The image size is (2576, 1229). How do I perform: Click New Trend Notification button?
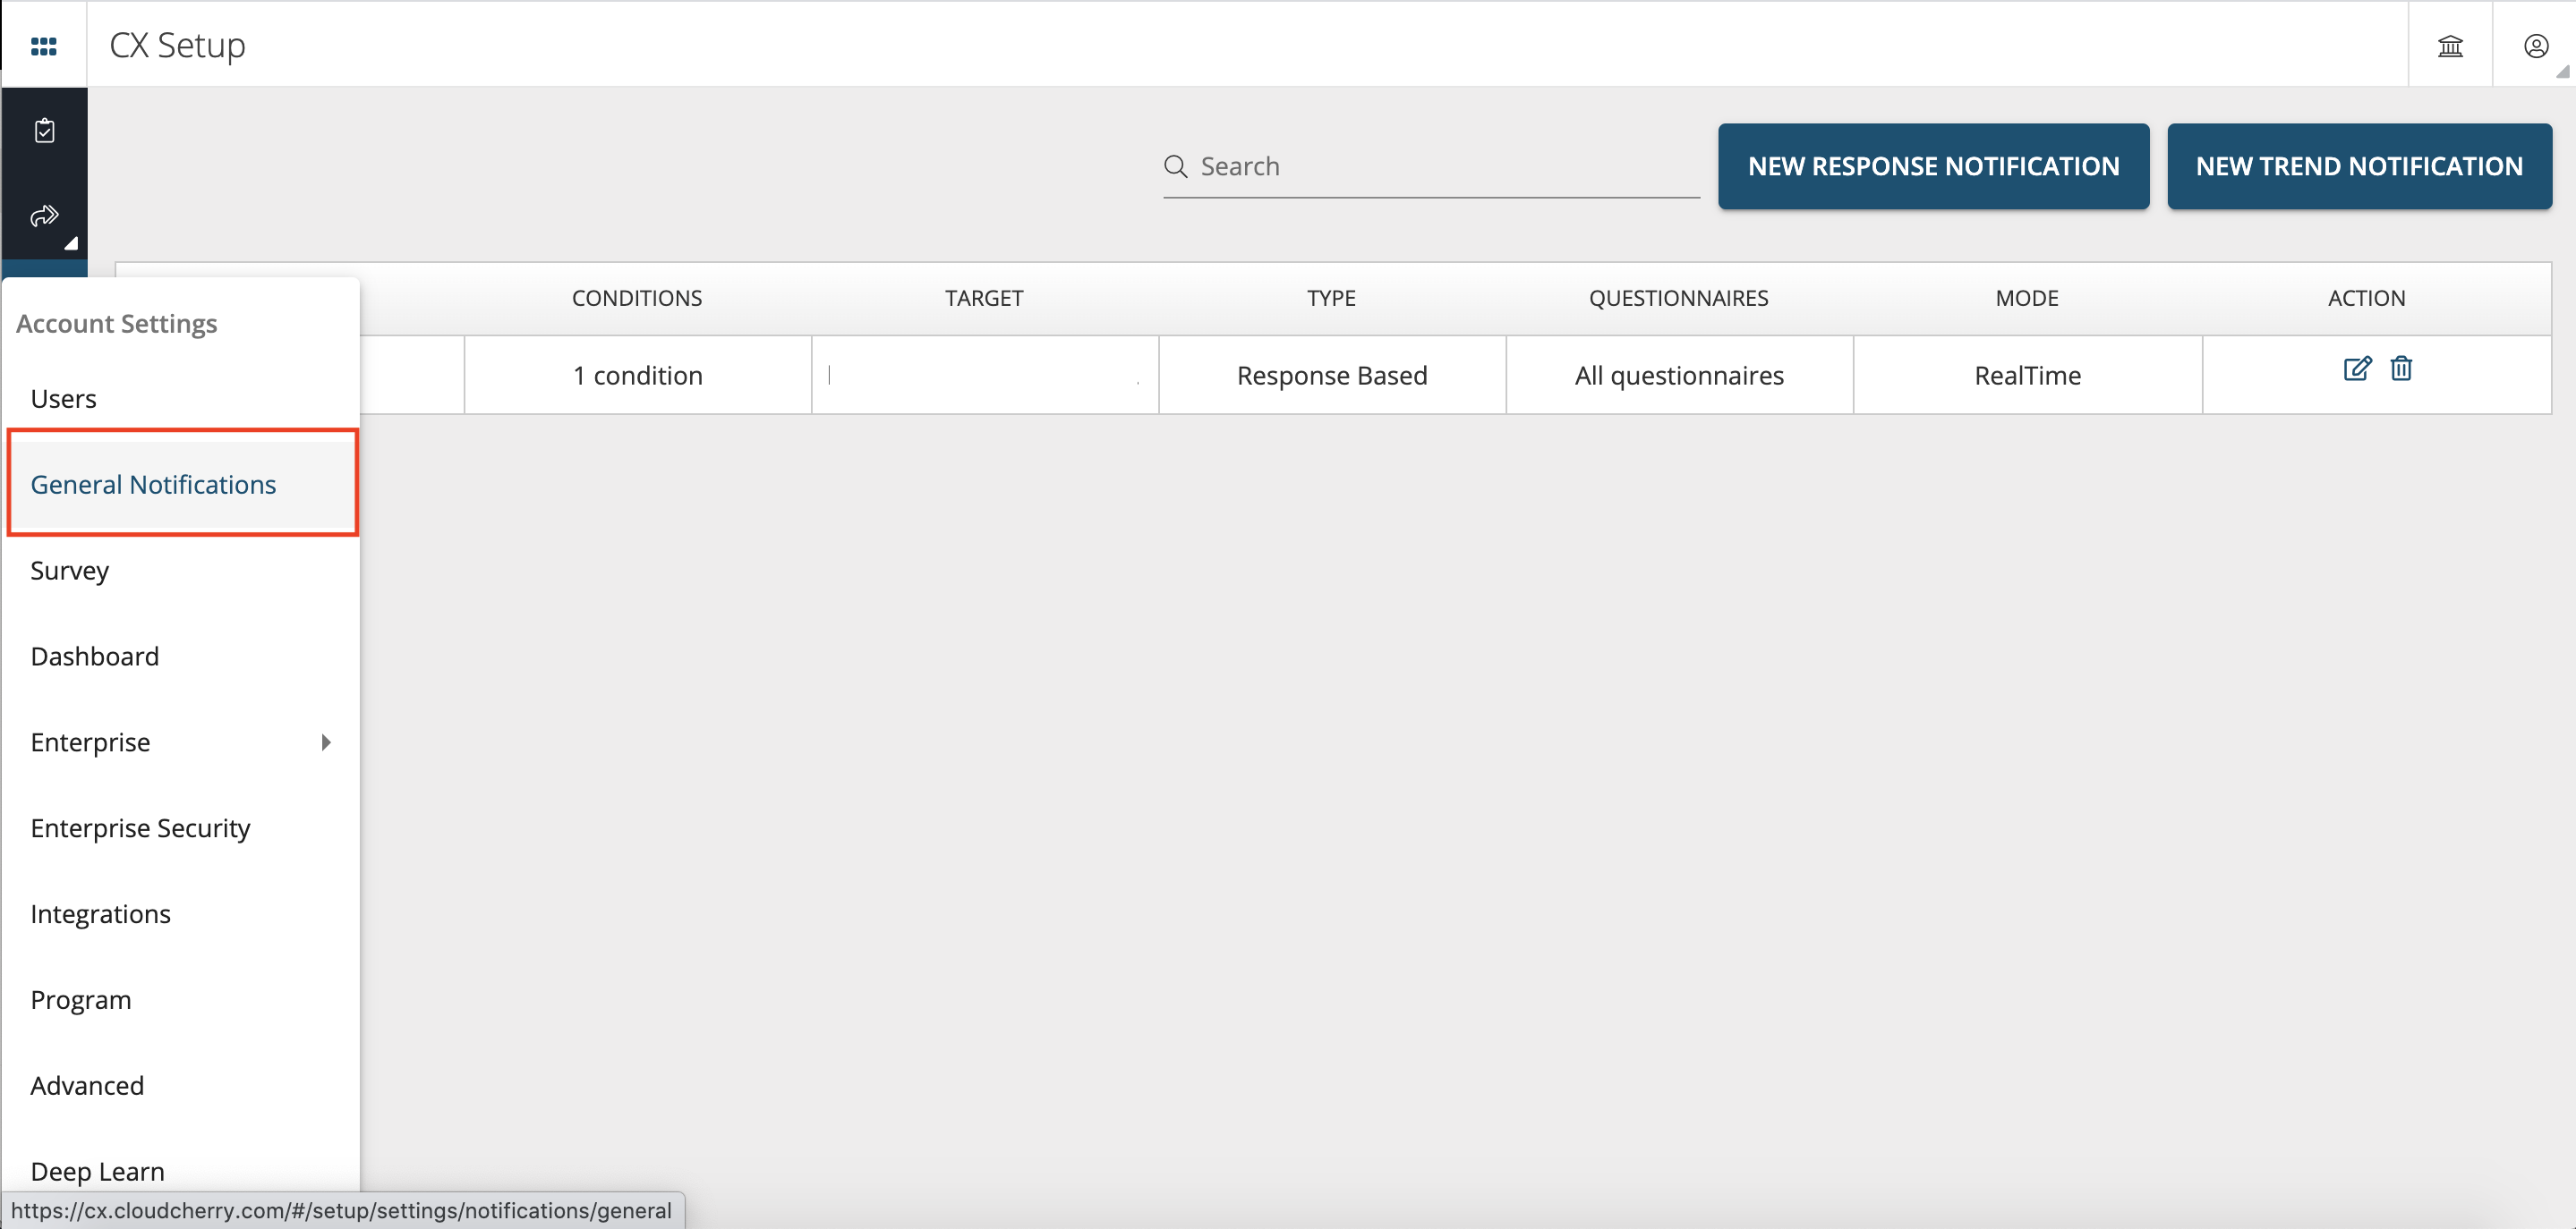tap(2359, 165)
